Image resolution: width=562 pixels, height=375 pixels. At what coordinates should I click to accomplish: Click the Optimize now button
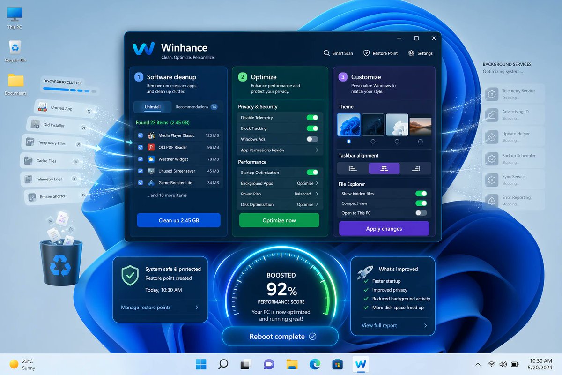tap(279, 220)
